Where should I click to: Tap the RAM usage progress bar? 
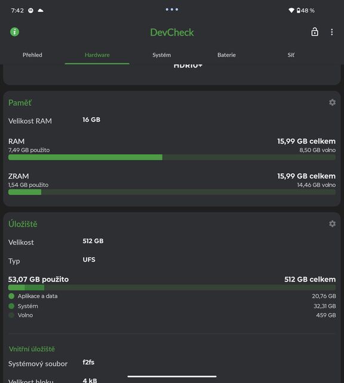172,157
